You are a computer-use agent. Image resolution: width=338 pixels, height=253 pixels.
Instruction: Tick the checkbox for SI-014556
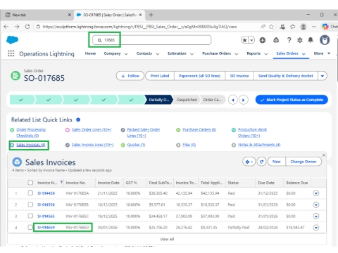click(x=30, y=205)
